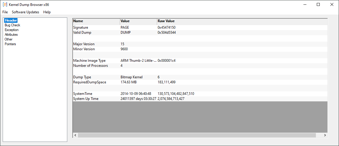Click the DUMP value cell

point(125,33)
